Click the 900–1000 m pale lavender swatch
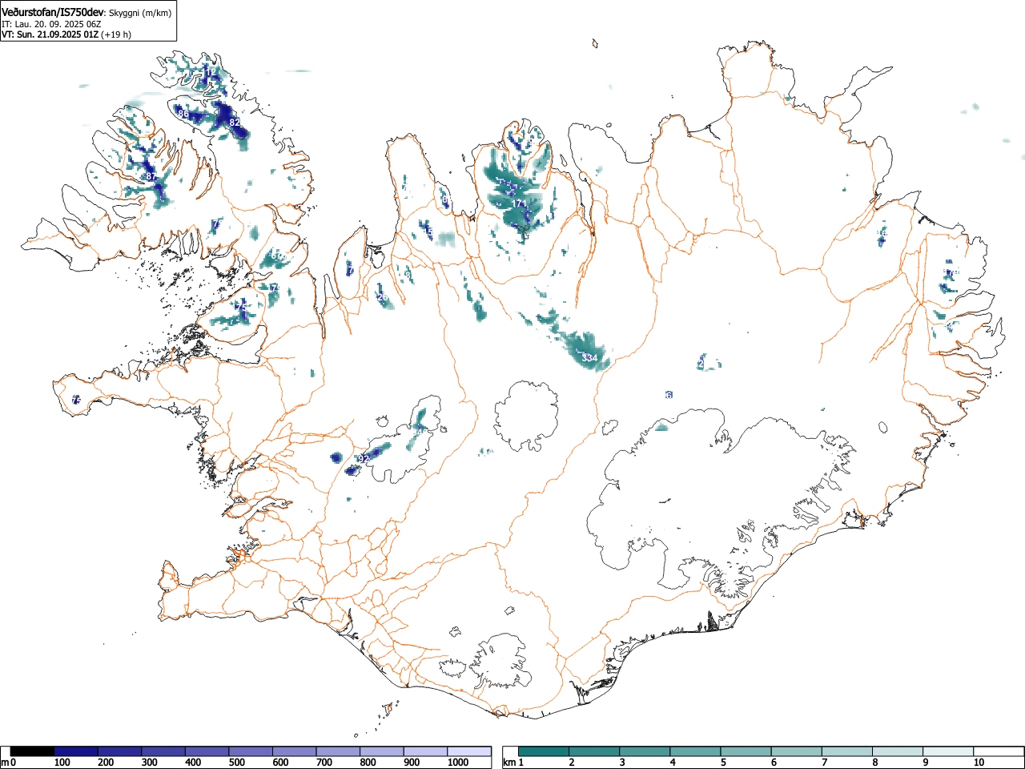 pyautogui.click(x=425, y=751)
